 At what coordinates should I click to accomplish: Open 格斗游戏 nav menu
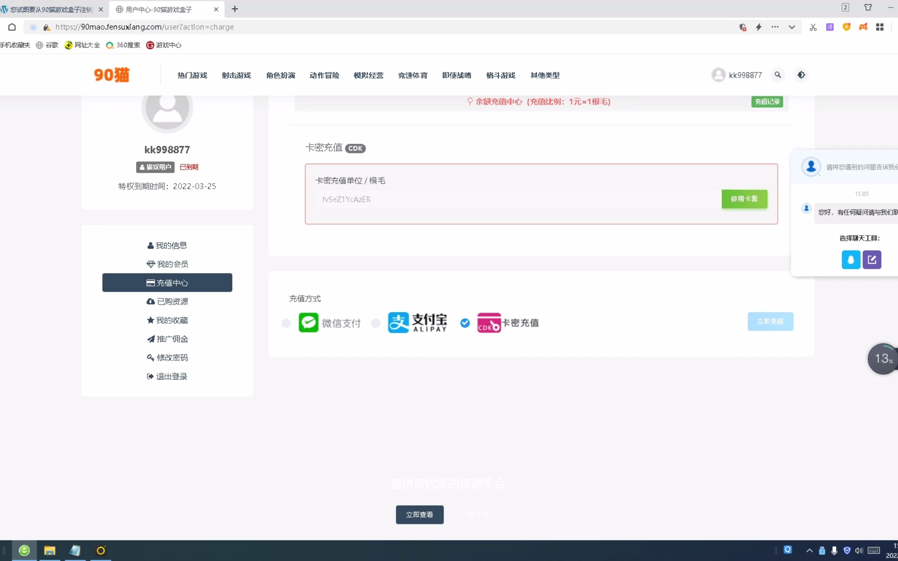click(501, 75)
